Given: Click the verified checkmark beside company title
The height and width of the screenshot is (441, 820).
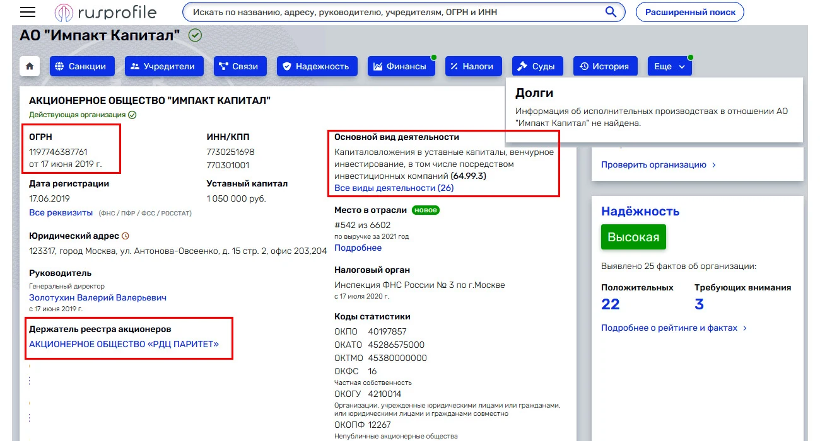Looking at the screenshot, I should [195, 35].
